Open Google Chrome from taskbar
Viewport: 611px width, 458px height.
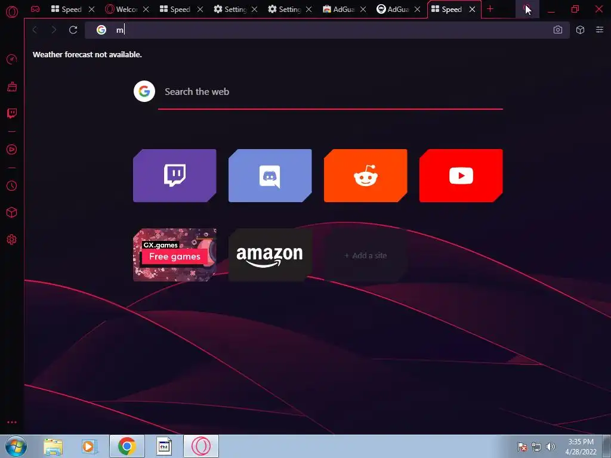coord(127,446)
